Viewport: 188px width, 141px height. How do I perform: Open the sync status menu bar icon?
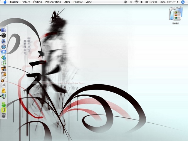[x=125, y=2]
